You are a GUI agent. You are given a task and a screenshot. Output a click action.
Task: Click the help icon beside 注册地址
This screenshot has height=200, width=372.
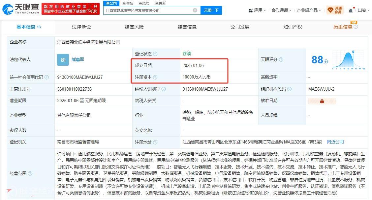point(155,142)
